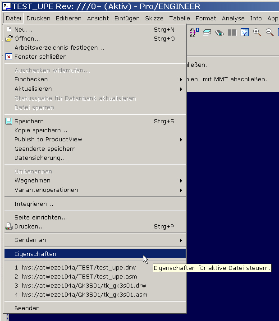Screen dimensions: 279x321
Task: Click the highlighted Eigenschaften entry
Action: [95, 254]
